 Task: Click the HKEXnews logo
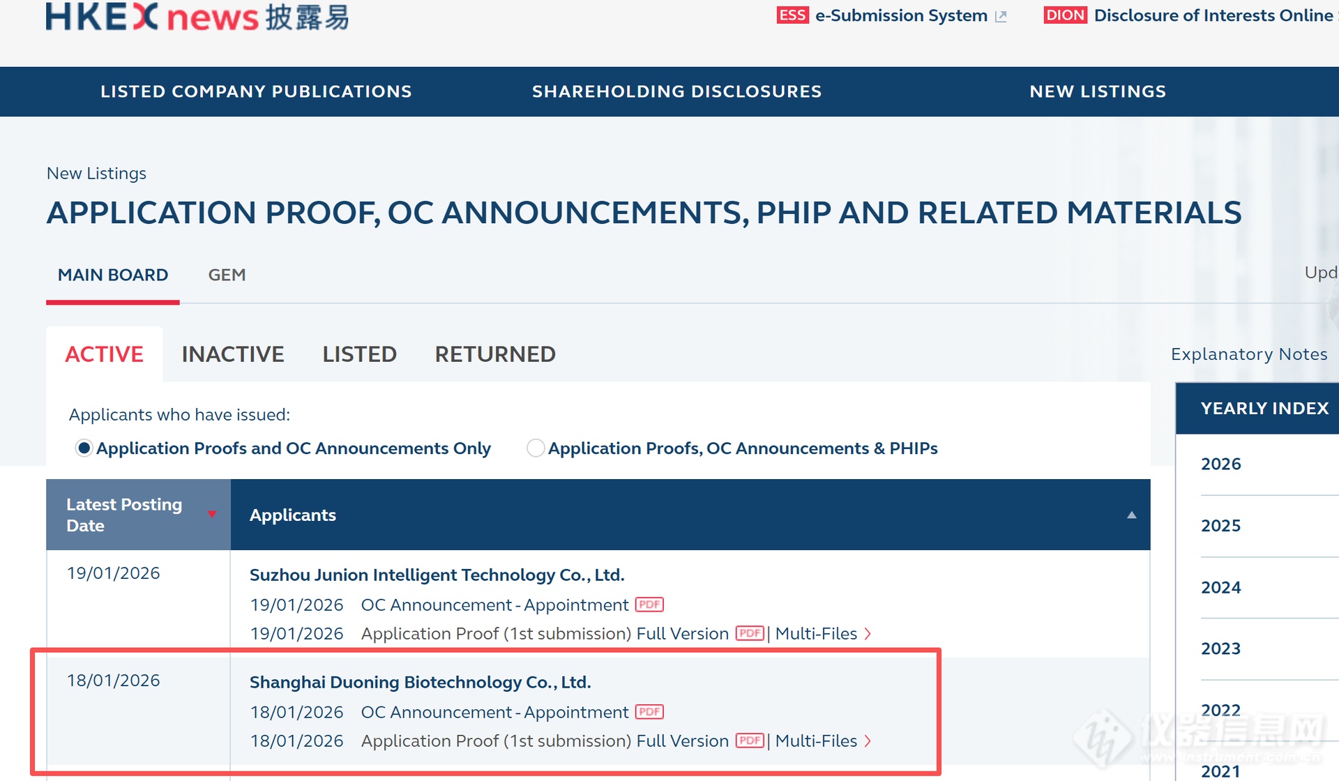197,17
